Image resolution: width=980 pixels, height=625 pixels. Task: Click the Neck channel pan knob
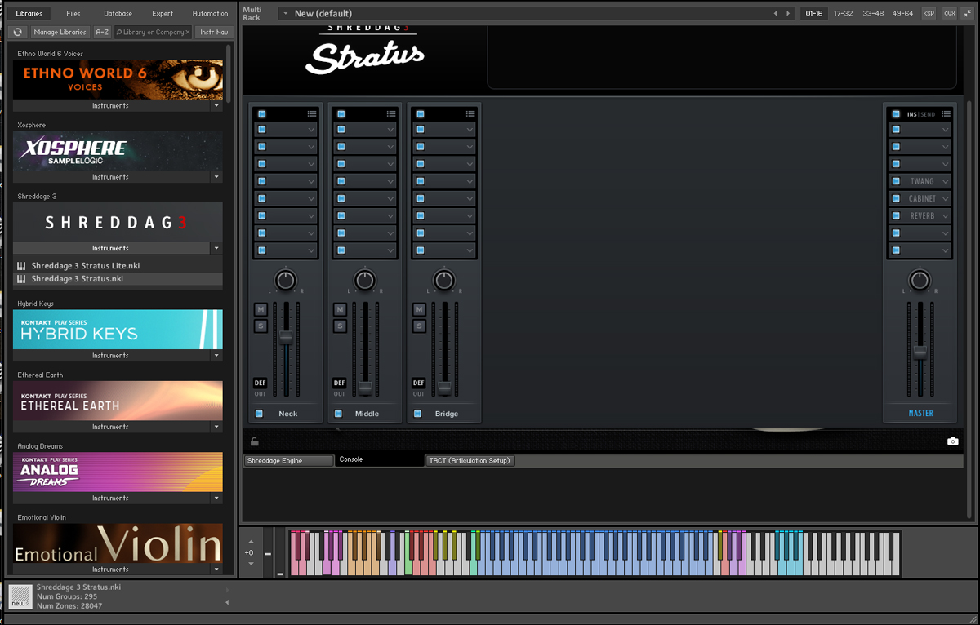pos(285,281)
